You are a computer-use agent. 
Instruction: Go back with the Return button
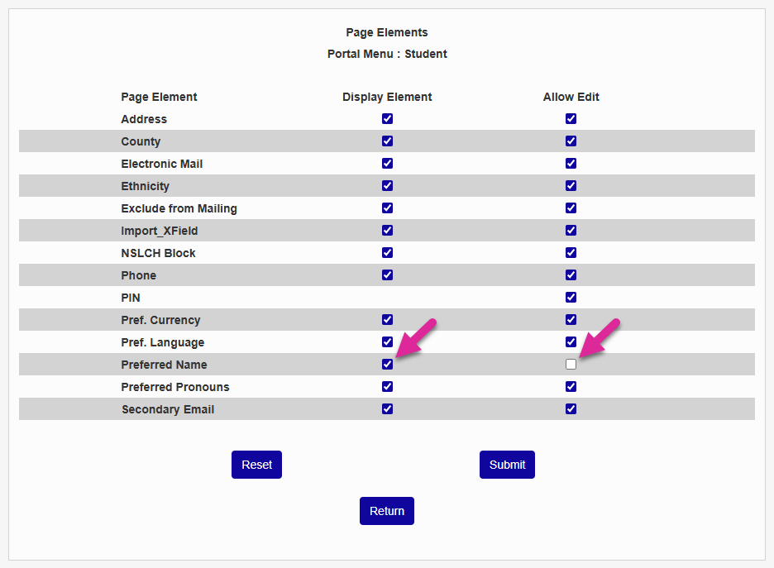[x=387, y=511]
